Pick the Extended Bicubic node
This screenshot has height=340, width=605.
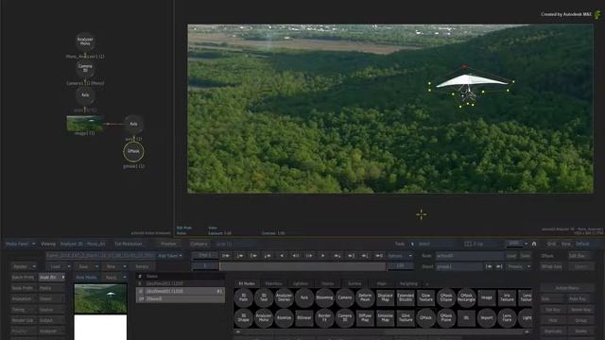[x=406, y=297]
